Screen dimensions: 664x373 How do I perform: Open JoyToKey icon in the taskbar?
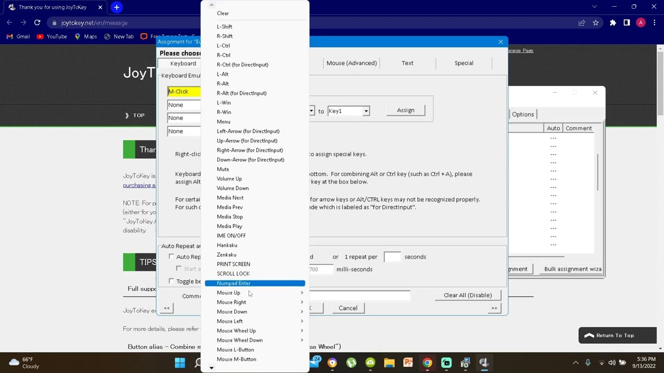(484, 363)
